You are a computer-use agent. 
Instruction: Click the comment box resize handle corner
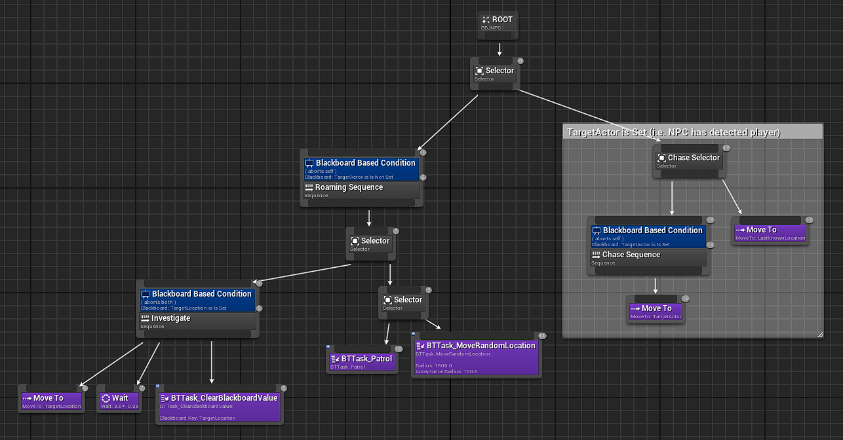819,335
